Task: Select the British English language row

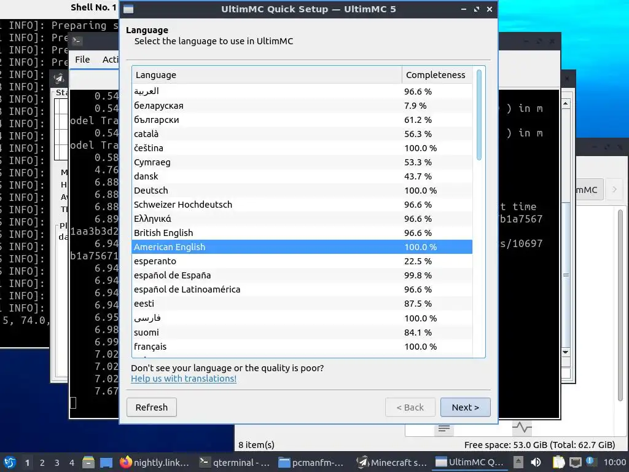Action: coord(302,233)
